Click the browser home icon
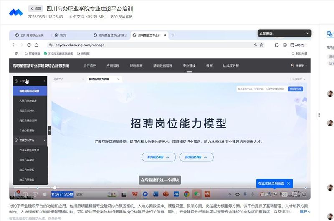334x221 pixels. tap(37, 45)
